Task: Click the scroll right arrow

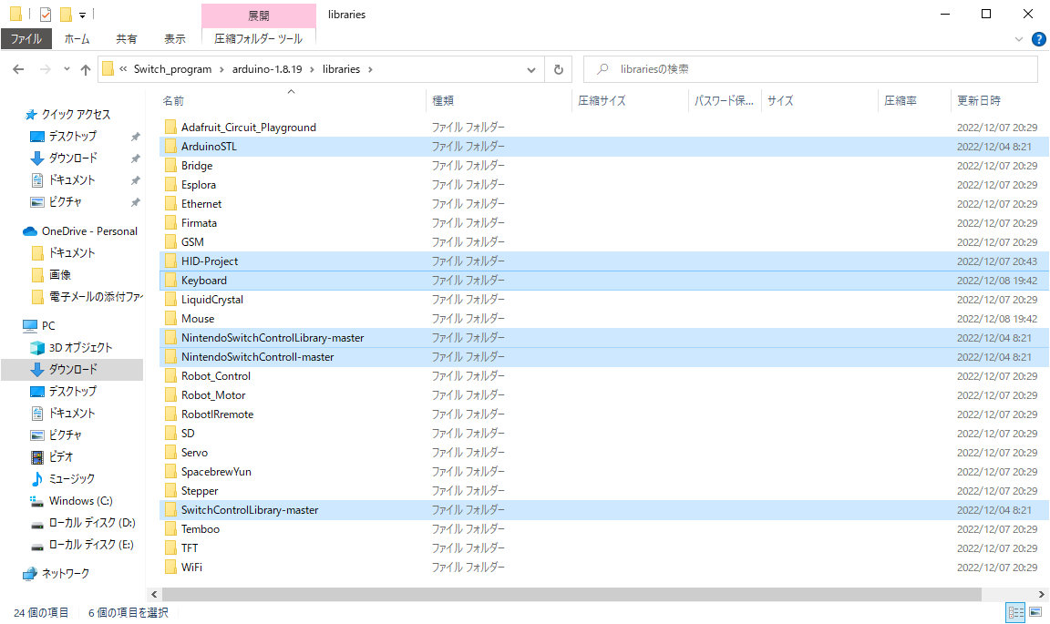Action: point(1041,595)
